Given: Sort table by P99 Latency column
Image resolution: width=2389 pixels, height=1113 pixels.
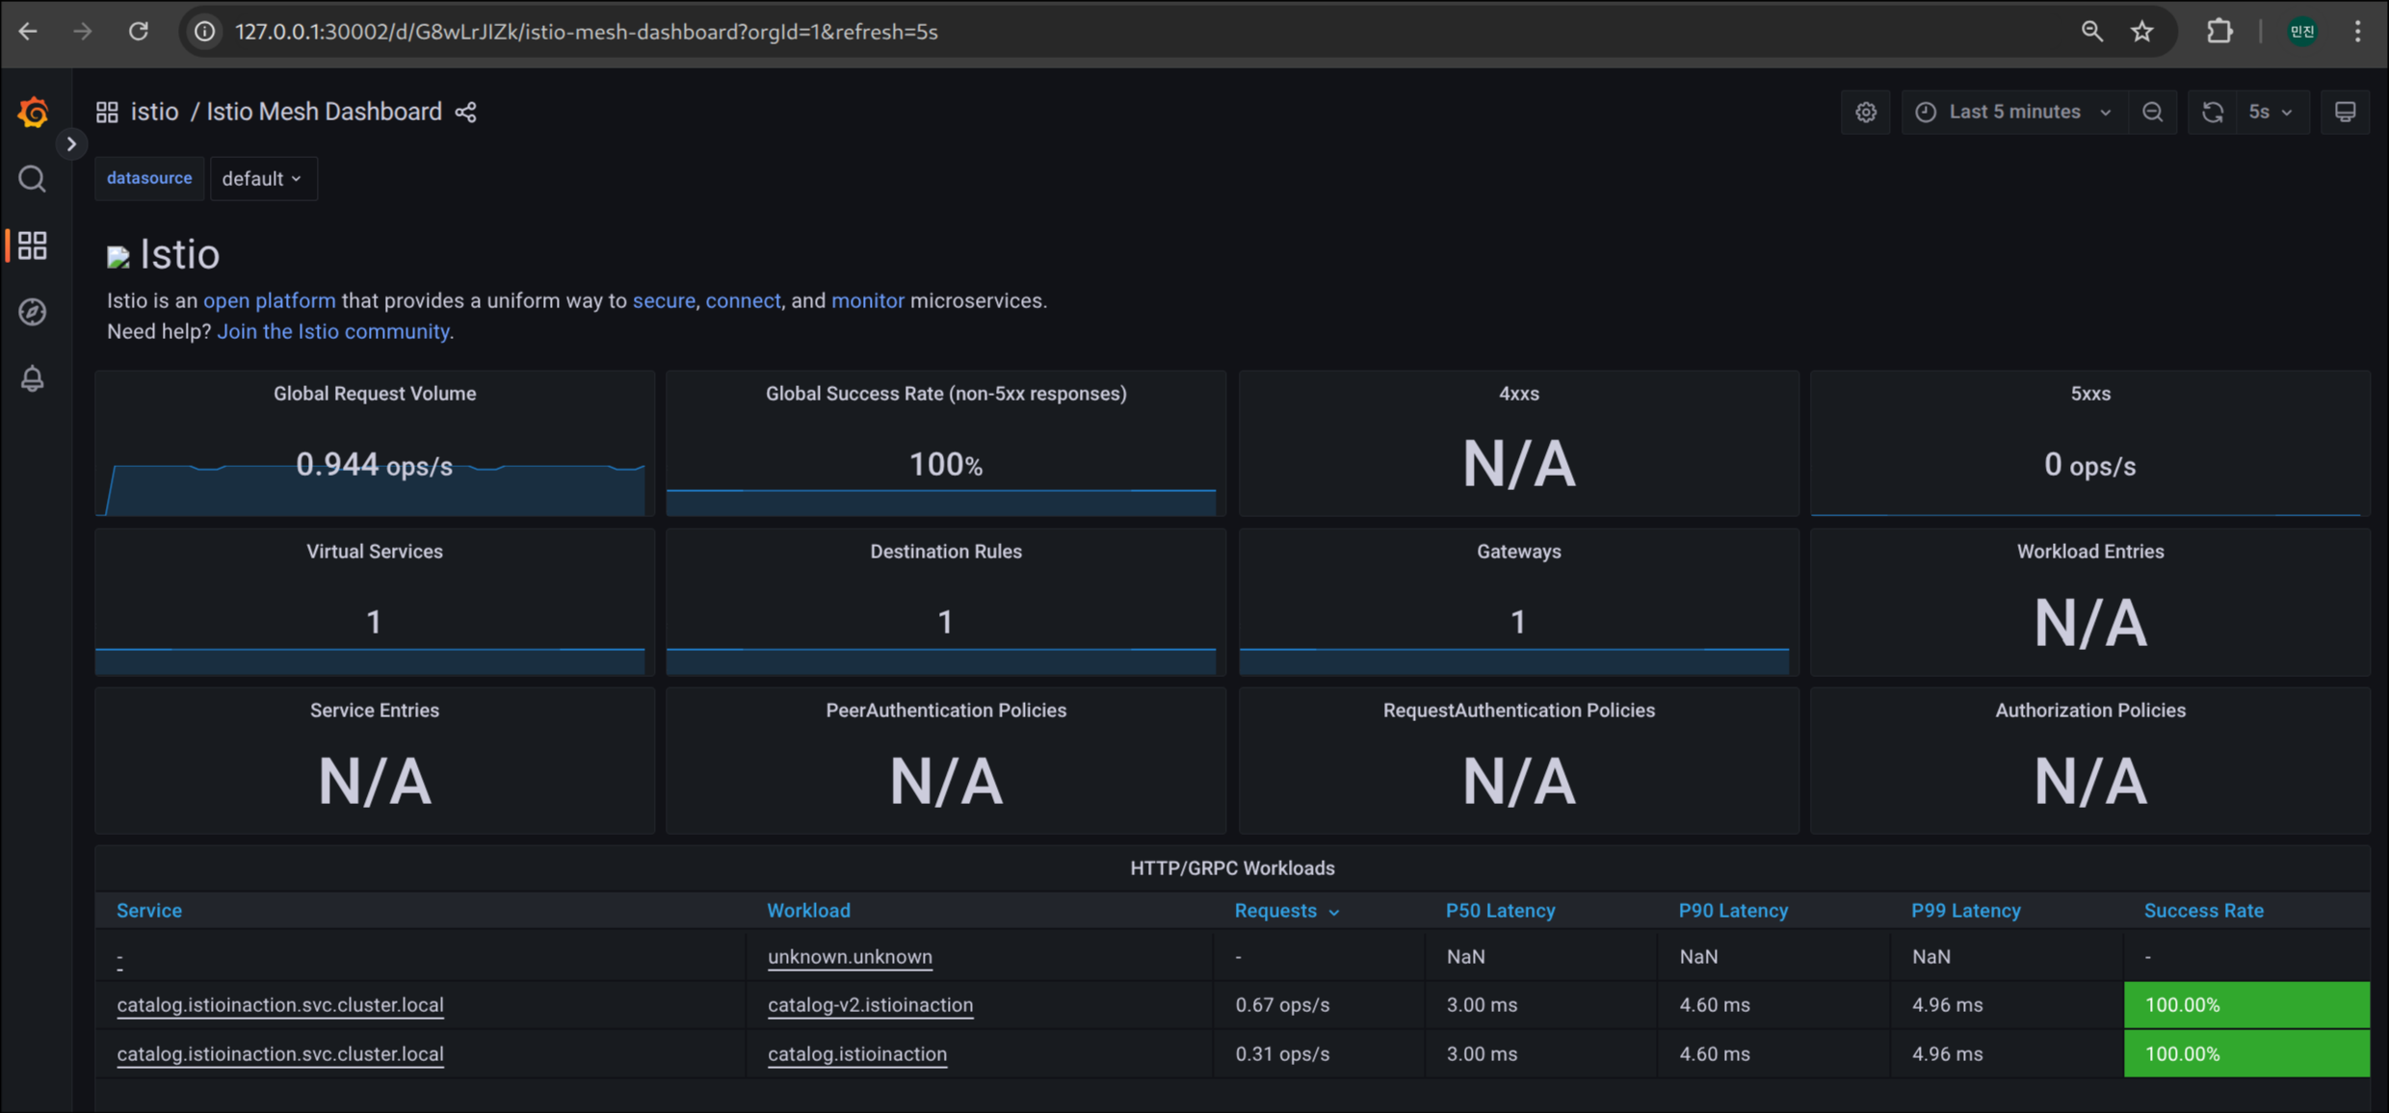Looking at the screenshot, I should click(x=1965, y=910).
